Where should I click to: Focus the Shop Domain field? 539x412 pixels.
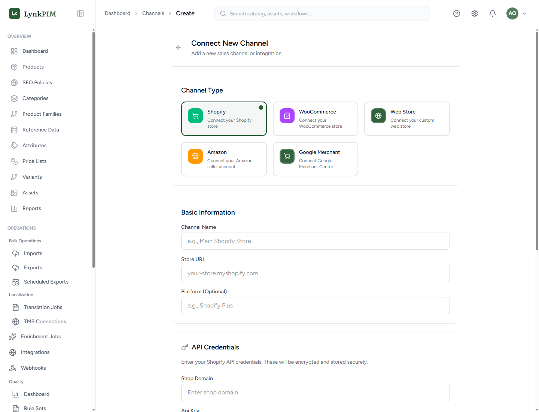click(316, 393)
